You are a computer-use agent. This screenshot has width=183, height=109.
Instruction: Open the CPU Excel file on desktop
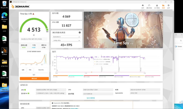pos(4,39)
